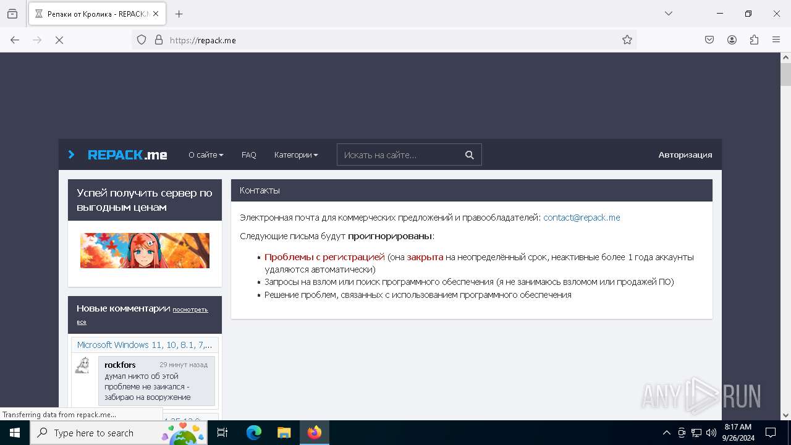Click the REPACK.me site logo
The image size is (791, 445).
[x=127, y=155]
